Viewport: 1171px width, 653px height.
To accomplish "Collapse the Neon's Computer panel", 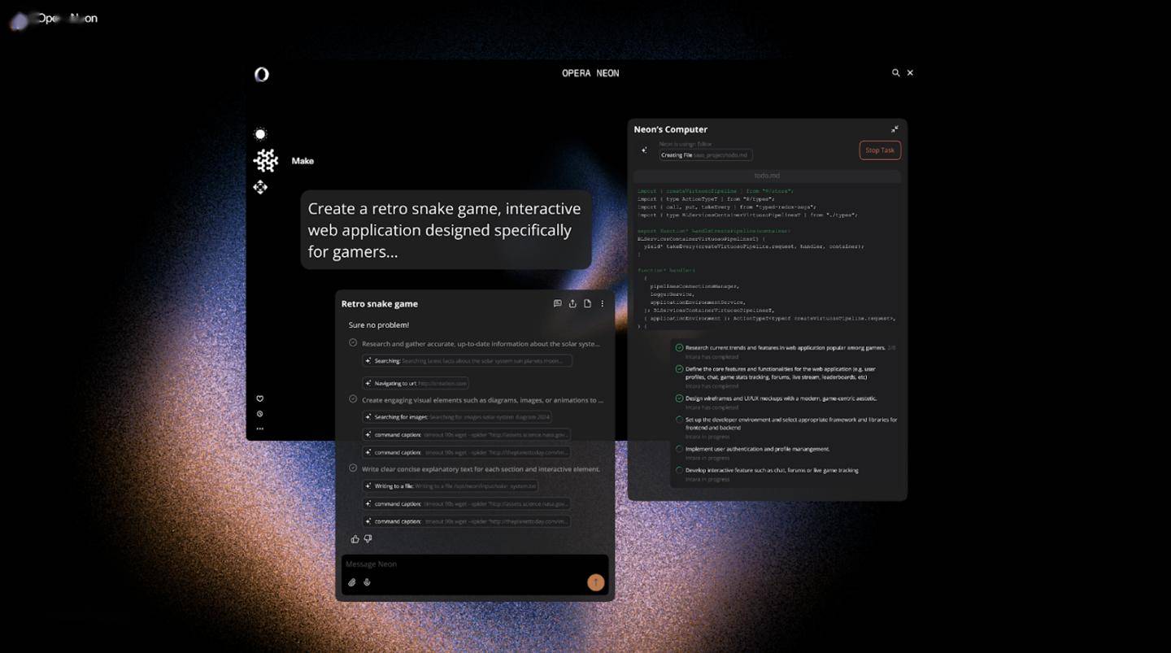I will [895, 129].
